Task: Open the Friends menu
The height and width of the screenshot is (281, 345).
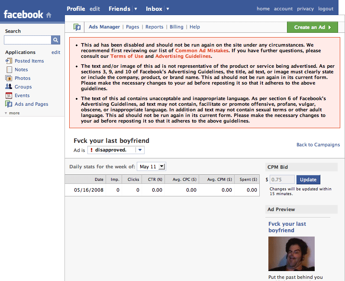Action: click(119, 9)
